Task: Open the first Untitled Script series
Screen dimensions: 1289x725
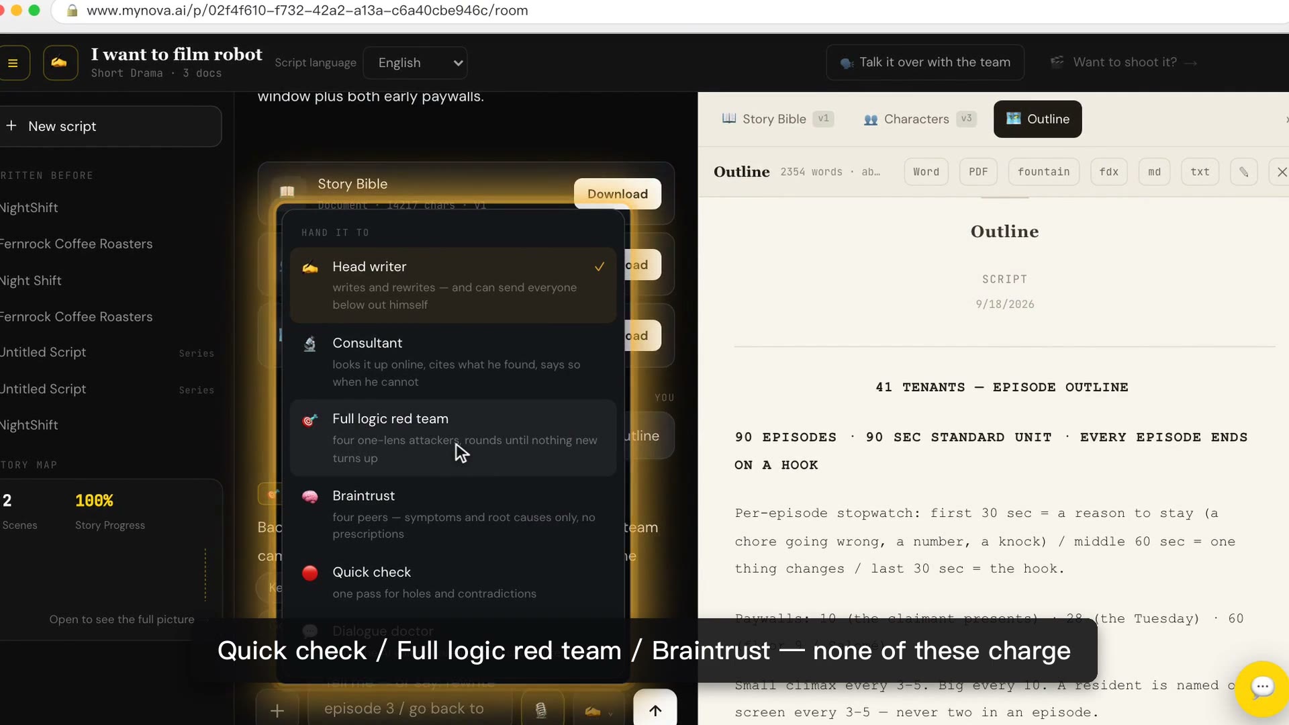Action: (107, 352)
